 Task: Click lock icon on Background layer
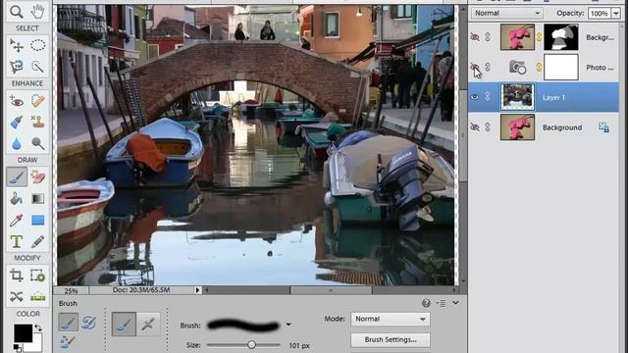tap(604, 127)
